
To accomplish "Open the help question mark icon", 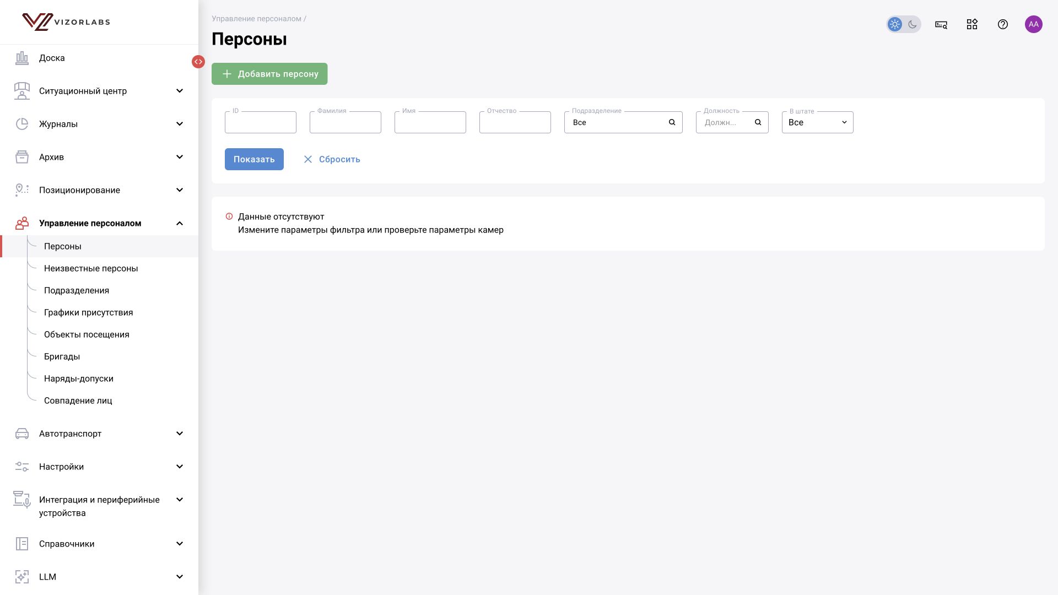I will pos(1003,24).
